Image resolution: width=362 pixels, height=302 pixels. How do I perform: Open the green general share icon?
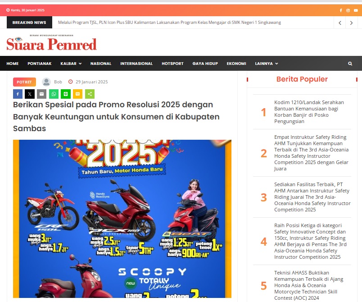tap(90, 94)
